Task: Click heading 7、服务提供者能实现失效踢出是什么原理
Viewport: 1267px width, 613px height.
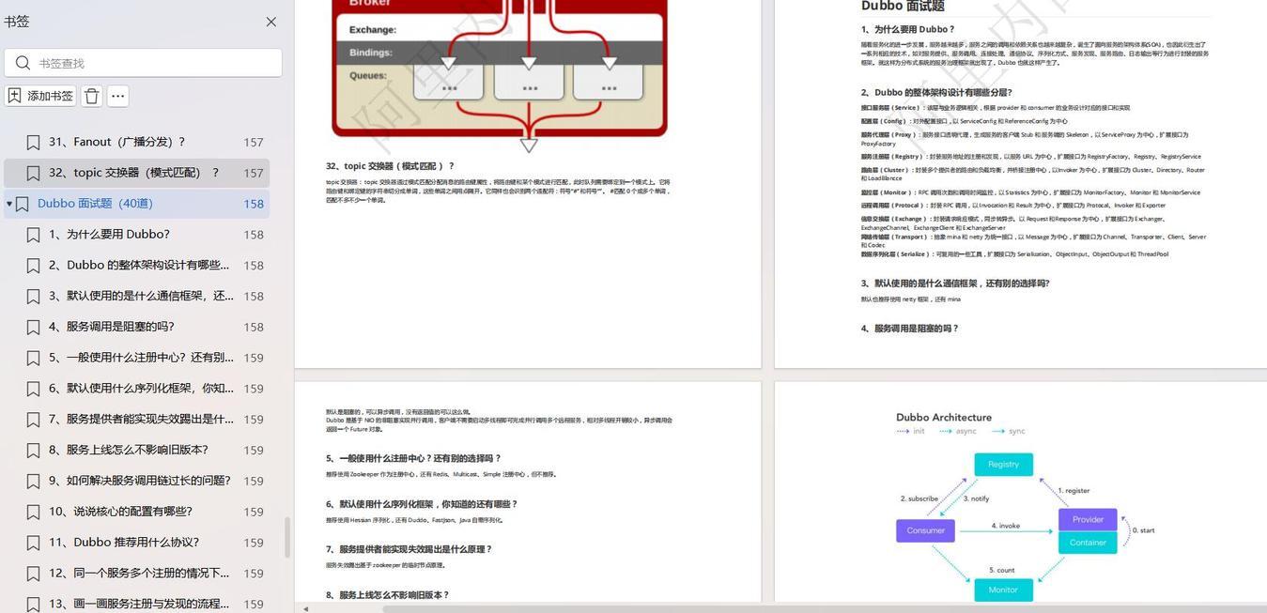Action: click(x=409, y=549)
